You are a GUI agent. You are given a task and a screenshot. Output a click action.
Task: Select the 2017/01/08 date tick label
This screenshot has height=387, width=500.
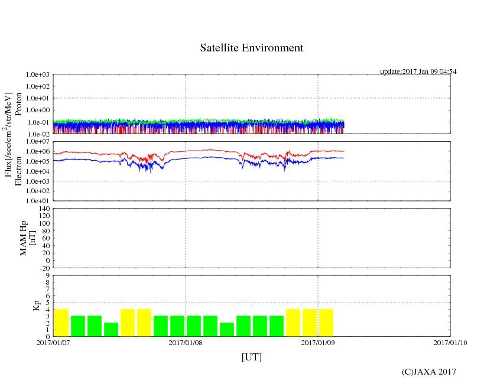click(186, 342)
